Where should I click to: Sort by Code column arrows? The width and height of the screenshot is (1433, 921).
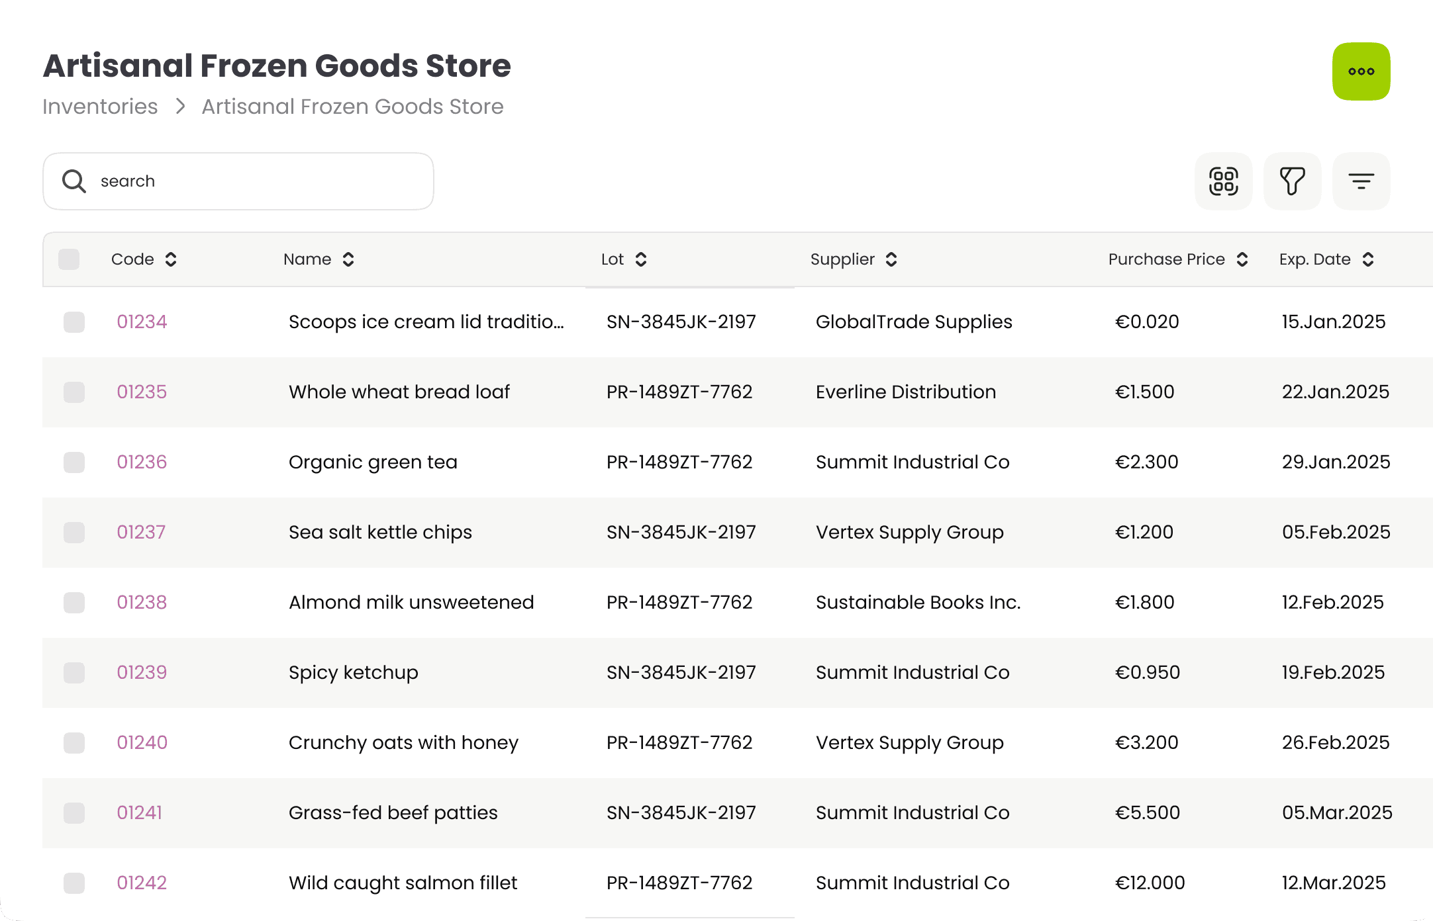[171, 259]
